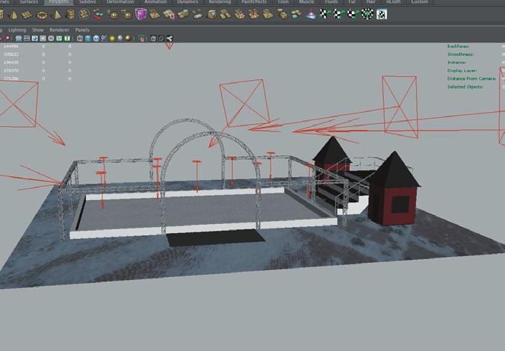Apply Spherical Mapping from the shelf
The image size is (505, 351).
353,14
